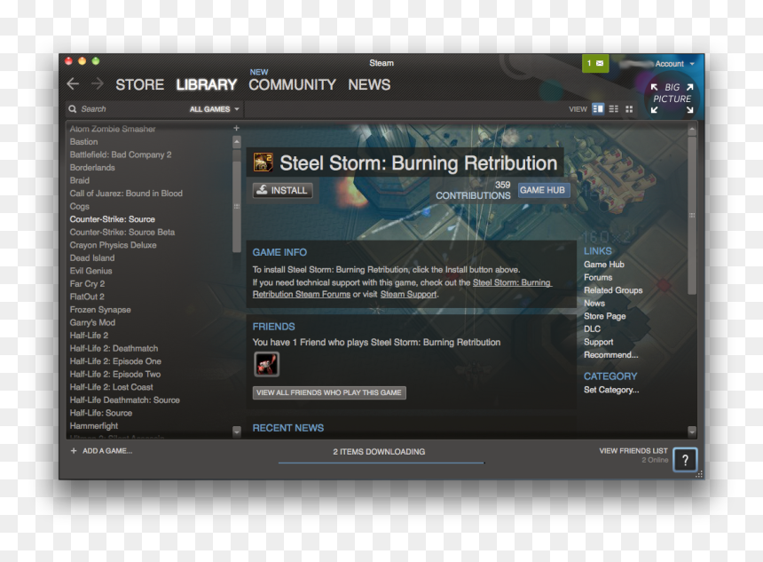
Task: Open the NEWS tab
Action: click(x=369, y=84)
